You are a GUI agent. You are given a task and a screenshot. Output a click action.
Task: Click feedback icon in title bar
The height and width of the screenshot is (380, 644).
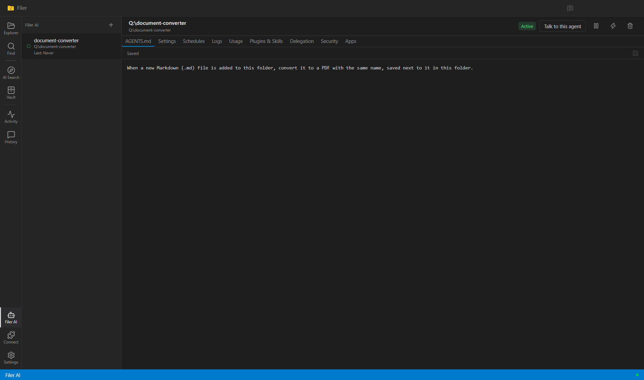click(570, 8)
